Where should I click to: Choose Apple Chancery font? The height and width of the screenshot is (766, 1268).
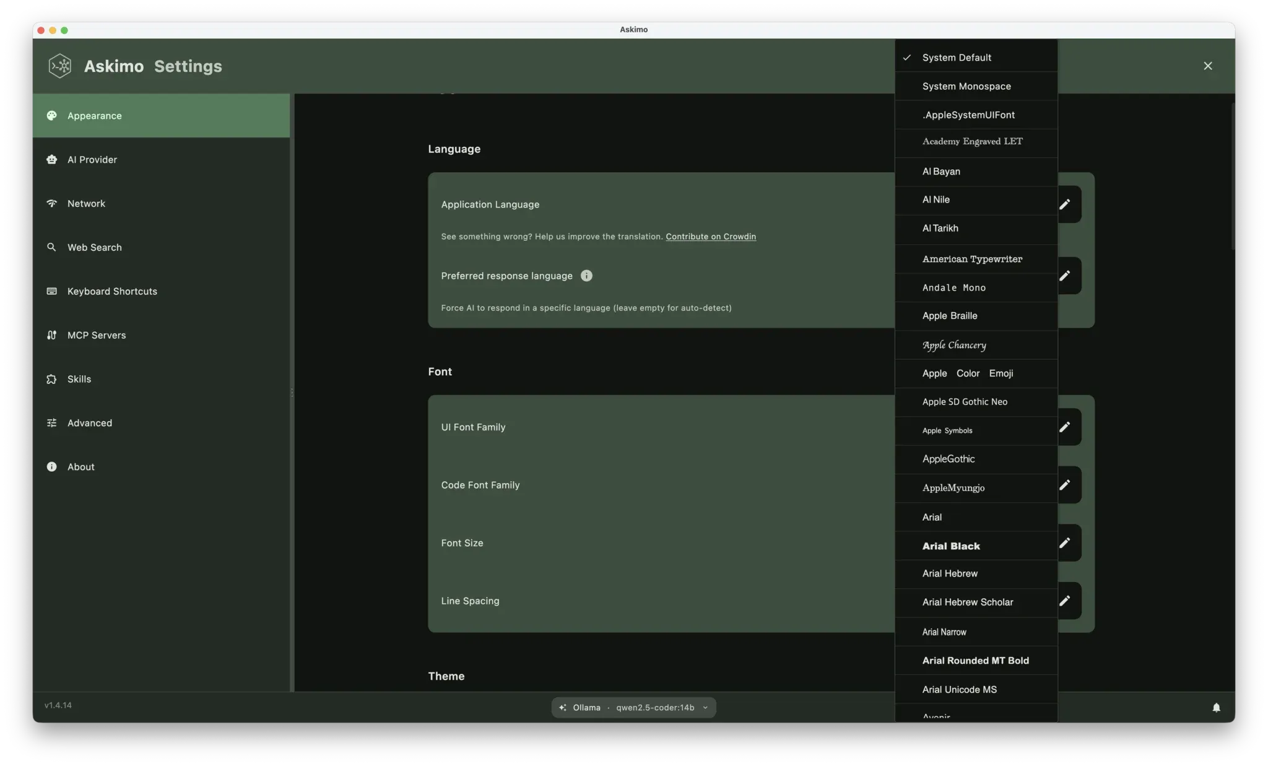pos(976,345)
